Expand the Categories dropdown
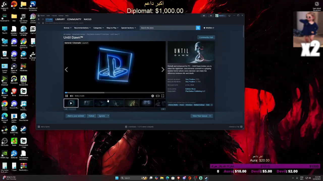This screenshot has height=181, width=323. 98,28
